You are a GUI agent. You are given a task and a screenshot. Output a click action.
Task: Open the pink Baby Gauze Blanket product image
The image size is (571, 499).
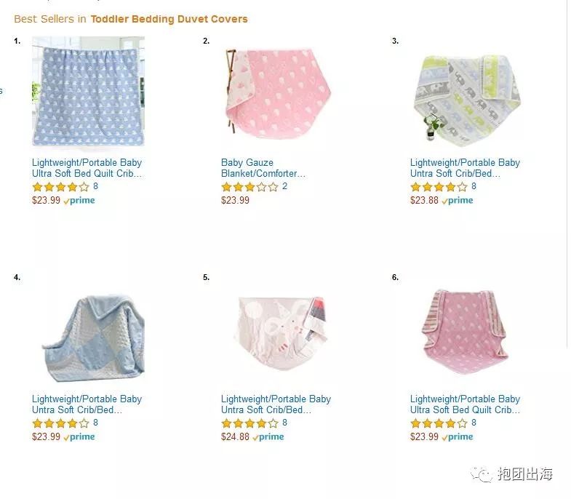pos(276,92)
